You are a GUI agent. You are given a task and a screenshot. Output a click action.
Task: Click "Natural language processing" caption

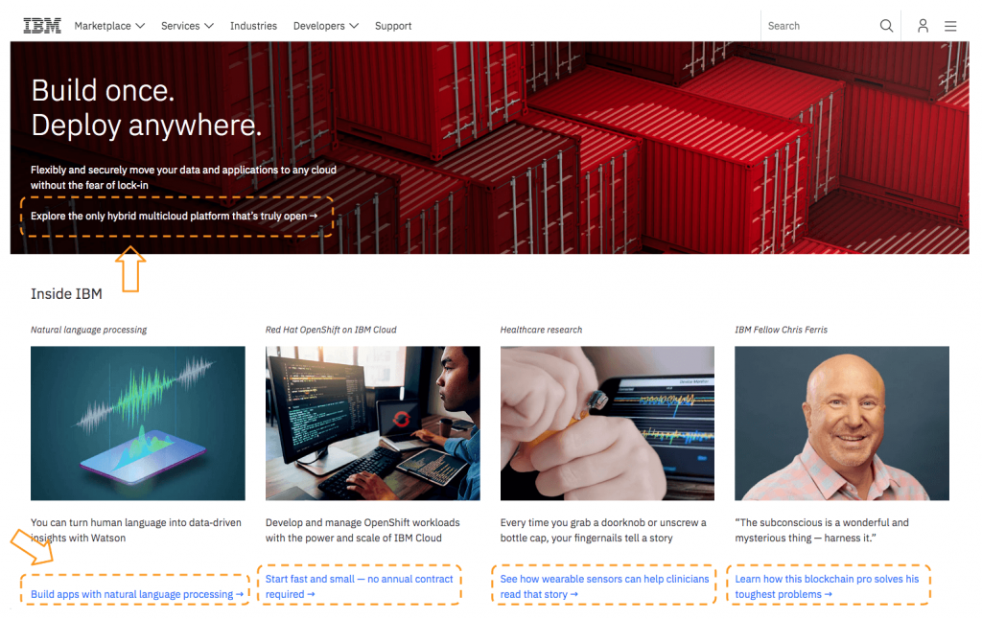click(x=89, y=330)
